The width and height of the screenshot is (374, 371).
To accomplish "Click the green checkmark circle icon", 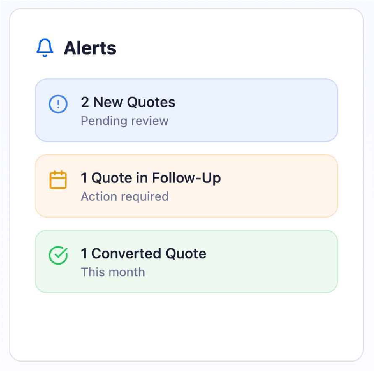I will click(x=58, y=255).
